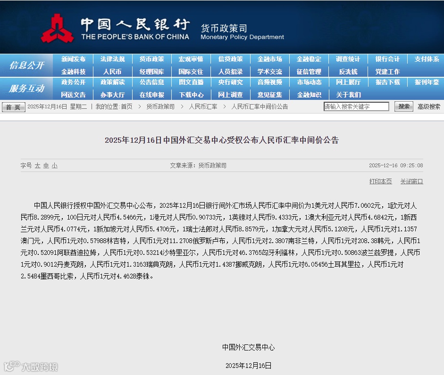Screen dimensions: 444x375
Task: Click the 信息公开 section header
Action: click(x=26, y=65)
